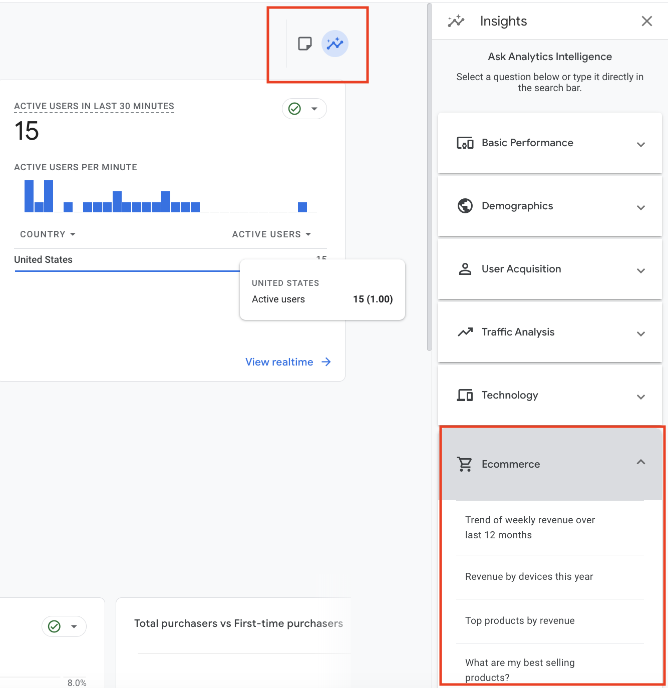Click the arrow icon next to View realtime
This screenshot has width=668, height=688.
[x=326, y=362]
